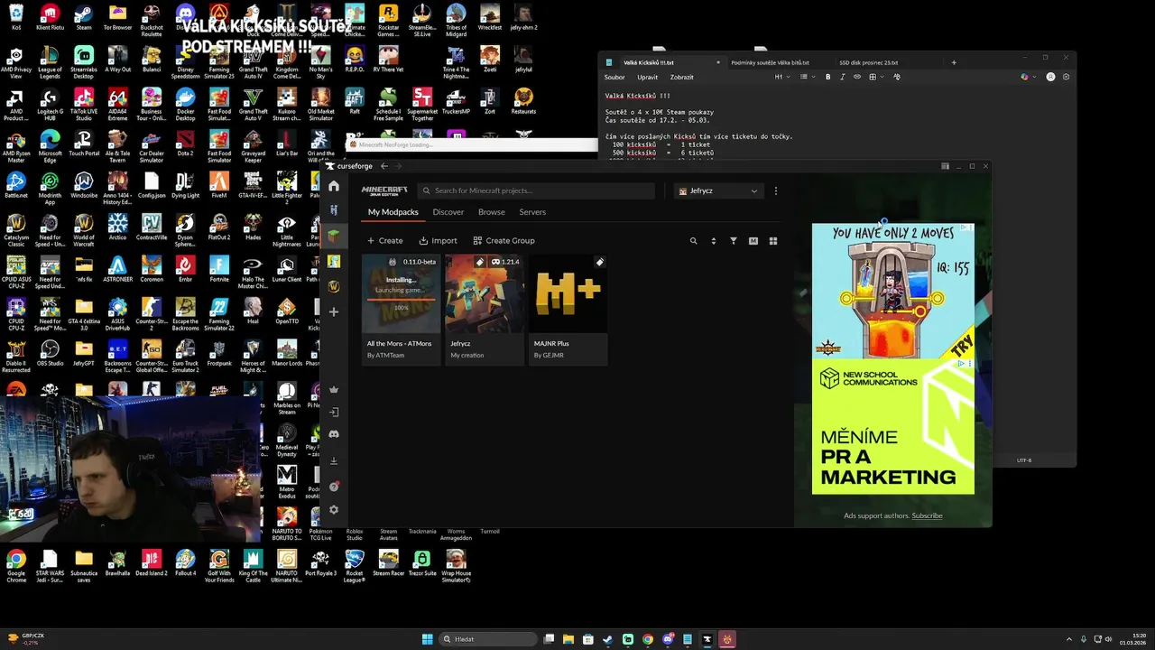Expand the H1 heading dropdown in Notepad
This screenshot has height=650, width=1155.
(x=781, y=78)
